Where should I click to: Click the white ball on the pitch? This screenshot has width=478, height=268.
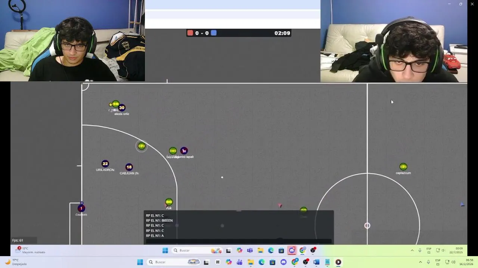point(222,178)
